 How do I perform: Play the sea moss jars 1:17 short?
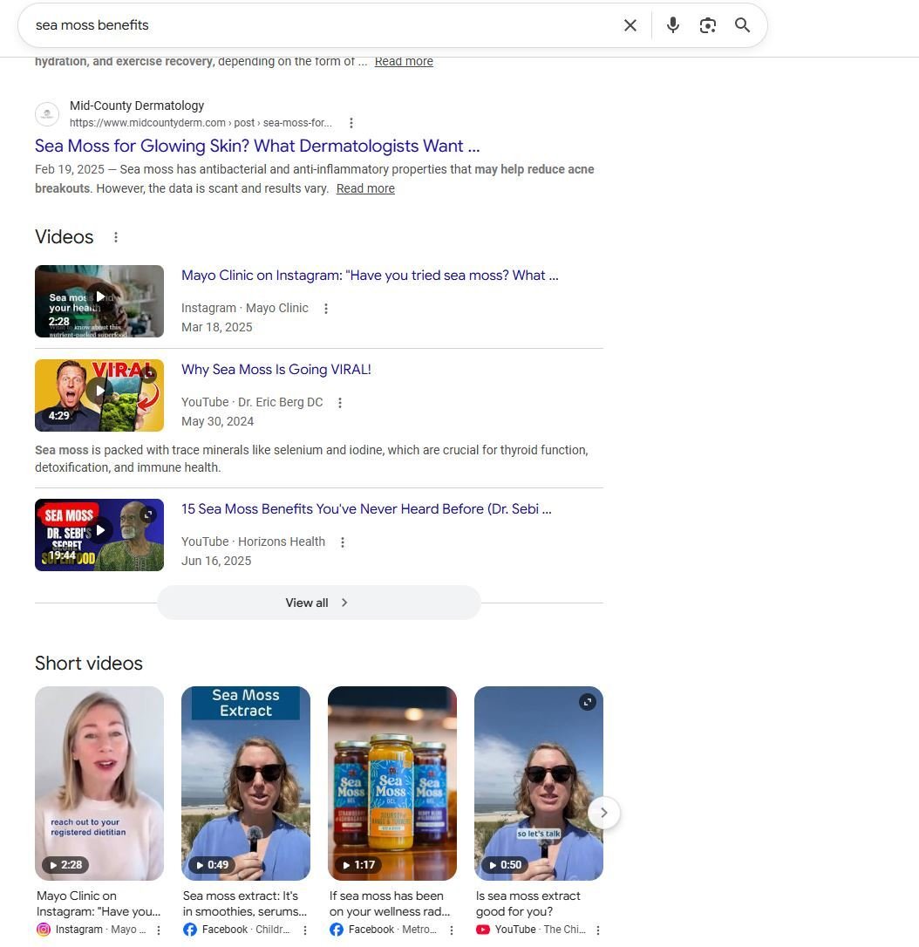coord(391,783)
